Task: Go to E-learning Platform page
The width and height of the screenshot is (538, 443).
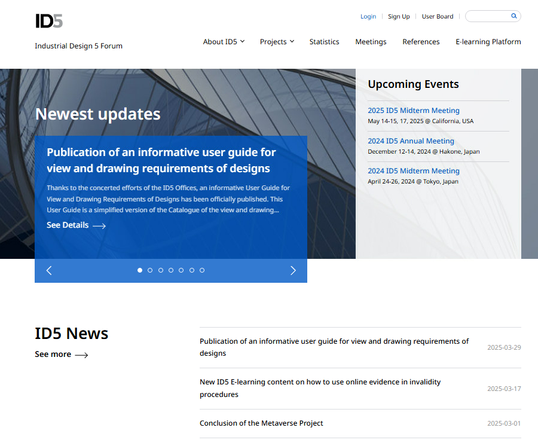Action: (x=488, y=42)
